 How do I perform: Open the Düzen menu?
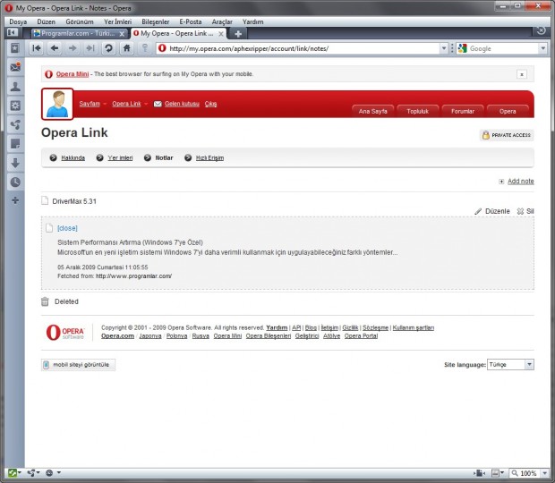tap(47, 21)
